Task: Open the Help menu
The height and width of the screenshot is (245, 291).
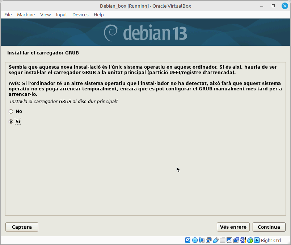Action: point(99,15)
